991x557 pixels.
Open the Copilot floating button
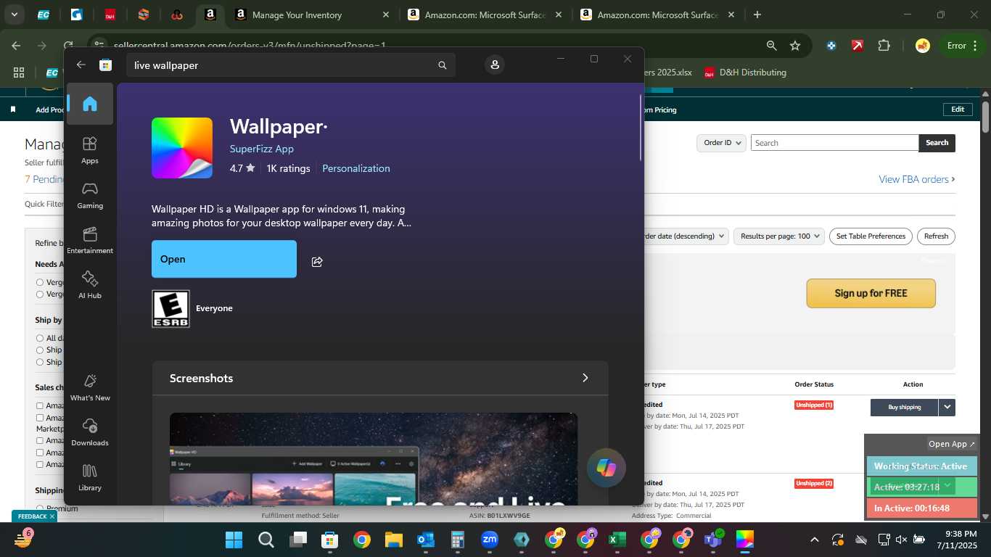[x=606, y=468]
